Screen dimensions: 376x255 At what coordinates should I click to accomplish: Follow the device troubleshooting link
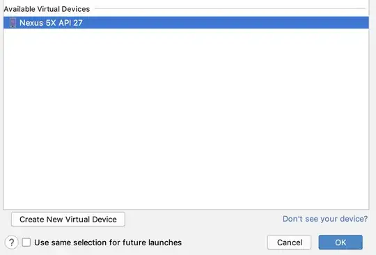(x=325, y=219)
